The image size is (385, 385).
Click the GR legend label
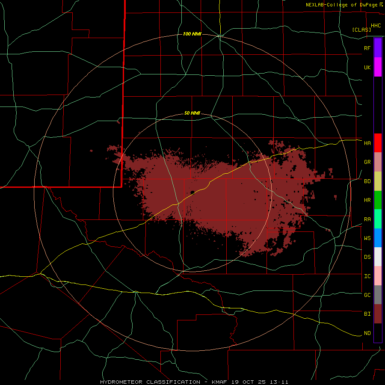(367, 162)
